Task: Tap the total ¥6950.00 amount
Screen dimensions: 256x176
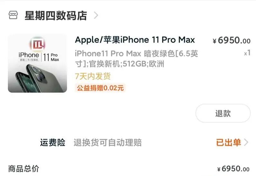Action: click(x=233, y=169)
